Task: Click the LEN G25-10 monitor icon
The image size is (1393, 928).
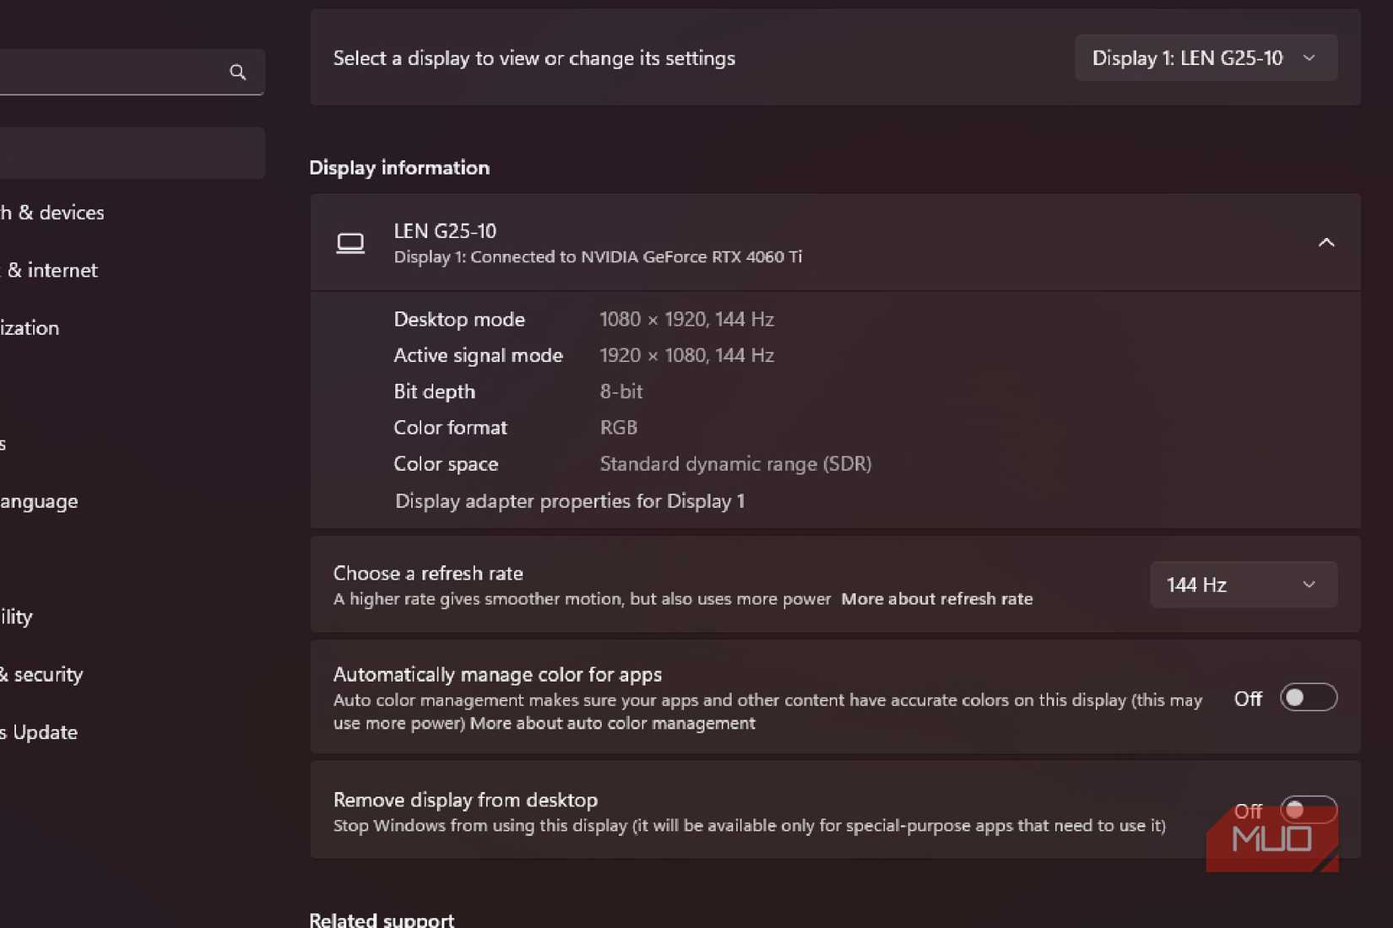Action: (x=350, y=243)
